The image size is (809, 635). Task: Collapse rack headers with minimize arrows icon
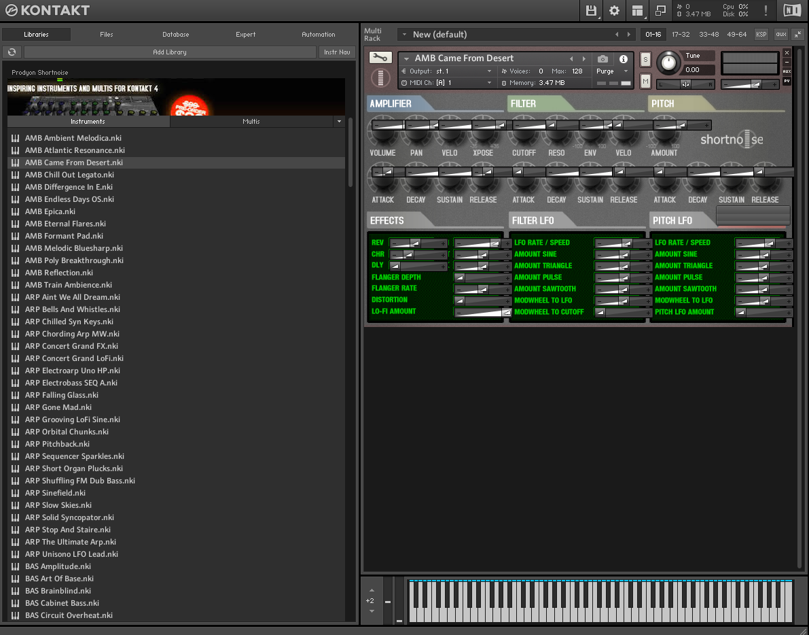pos(797,35)
